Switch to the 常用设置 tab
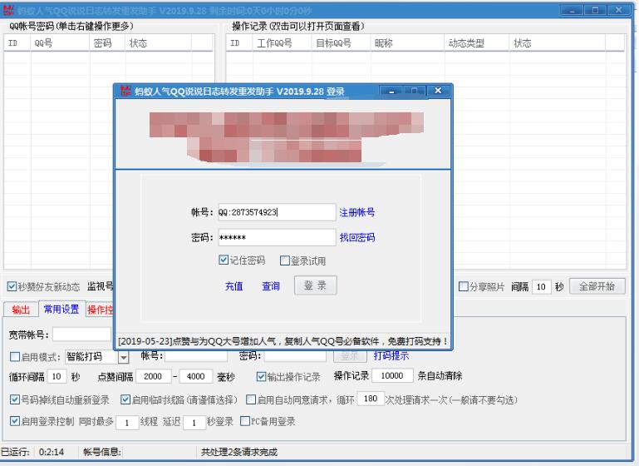This screenshot has width=639, height=466. [x=61, y=309]
